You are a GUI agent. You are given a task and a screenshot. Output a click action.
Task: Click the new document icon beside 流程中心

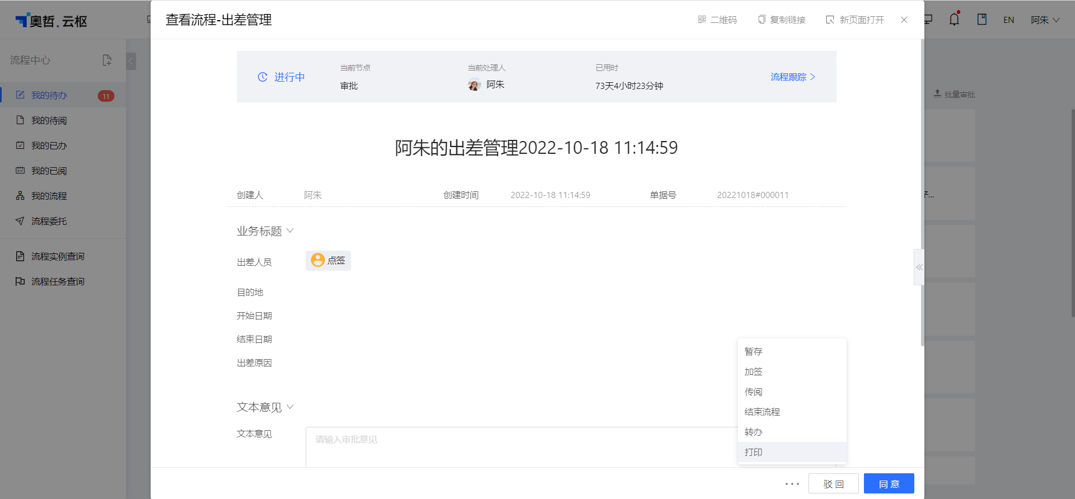tap(107, 60)
